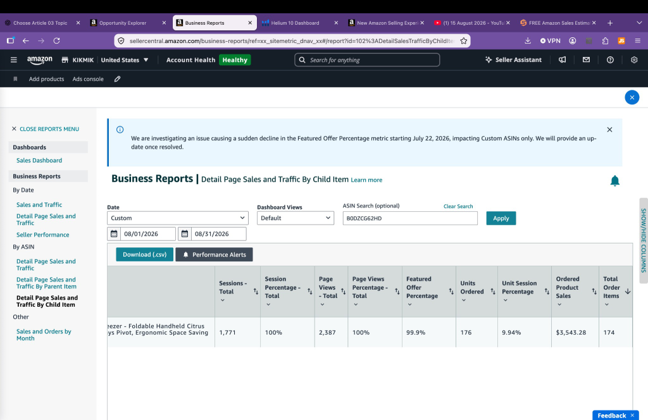Image resolution: width=648 pixels, height=420 pixels.
Task: Sort by Page Views - Total arrows
Action: [343, 292]
